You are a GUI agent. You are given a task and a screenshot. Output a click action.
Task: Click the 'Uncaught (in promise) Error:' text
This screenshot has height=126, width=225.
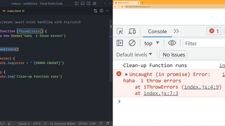tap(169, 75)
